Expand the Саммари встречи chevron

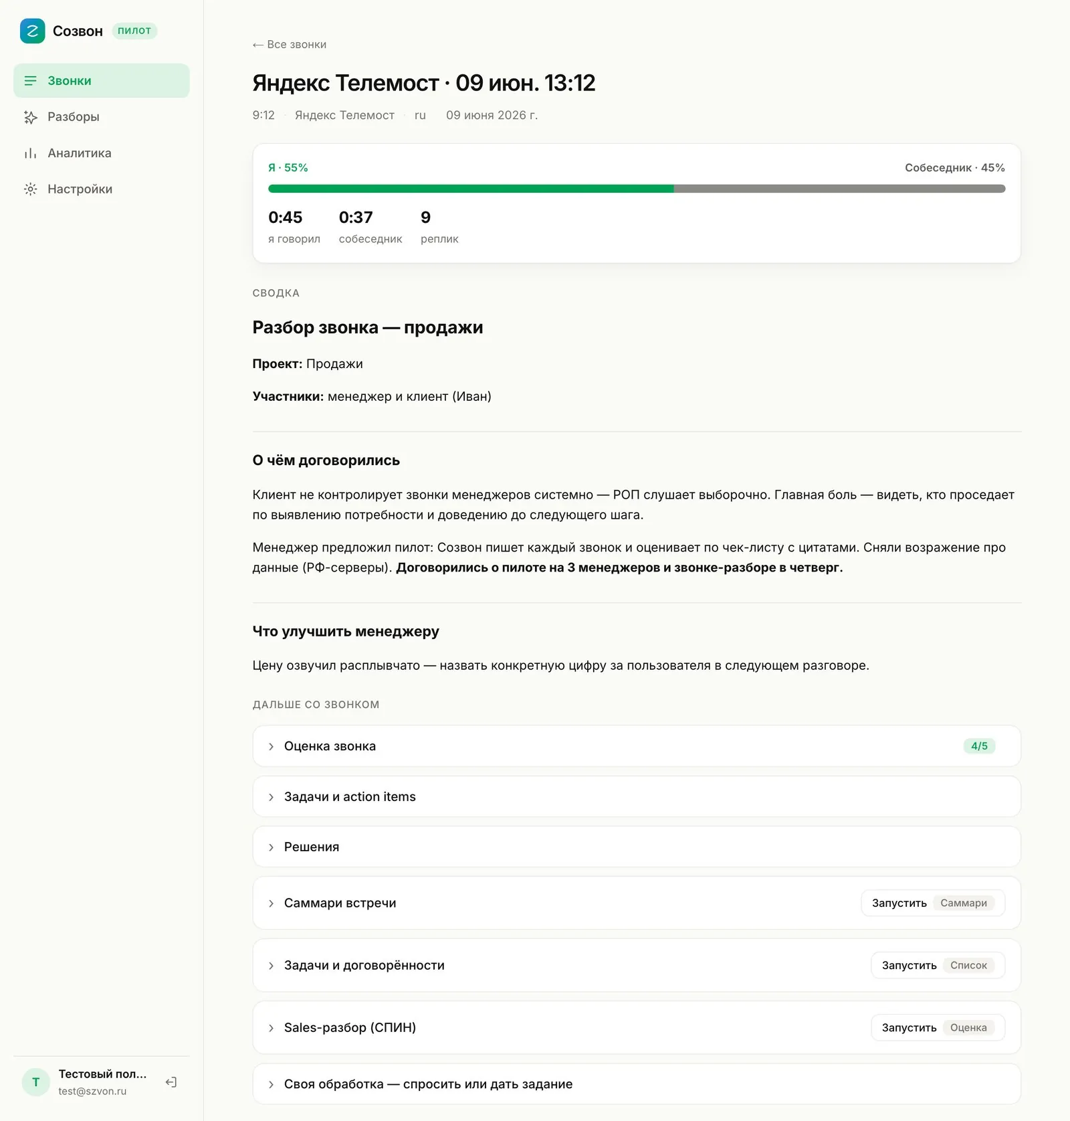coord(271,903)
